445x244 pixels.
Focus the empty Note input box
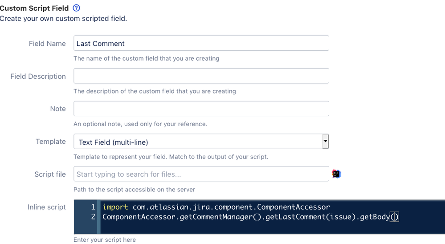(x=201, y=108)
